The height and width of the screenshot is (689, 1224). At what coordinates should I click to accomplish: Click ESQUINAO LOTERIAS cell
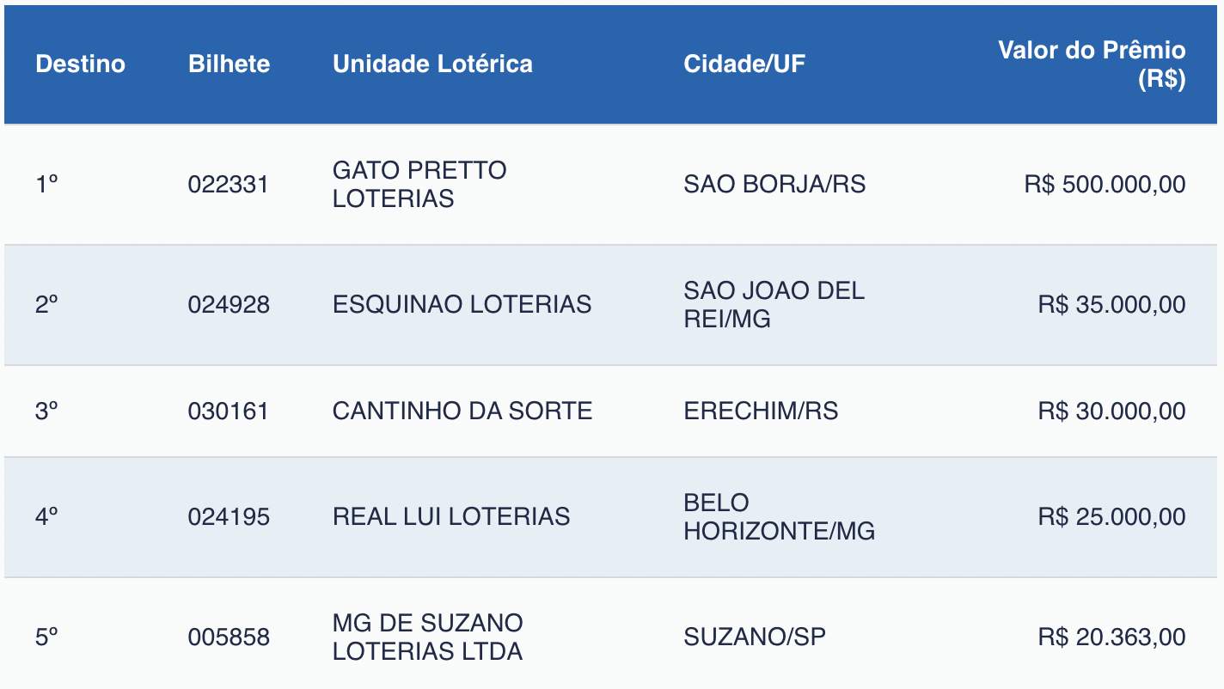click(462, 305)
